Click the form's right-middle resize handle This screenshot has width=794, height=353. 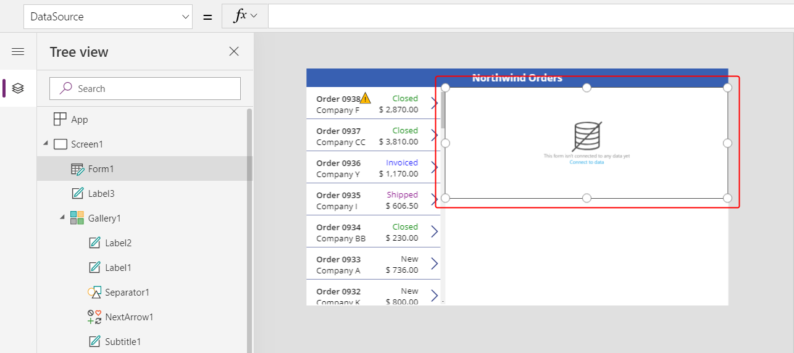[x=727, y=143]
